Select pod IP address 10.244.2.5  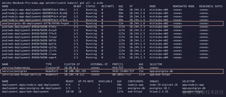tap(137, 34)
